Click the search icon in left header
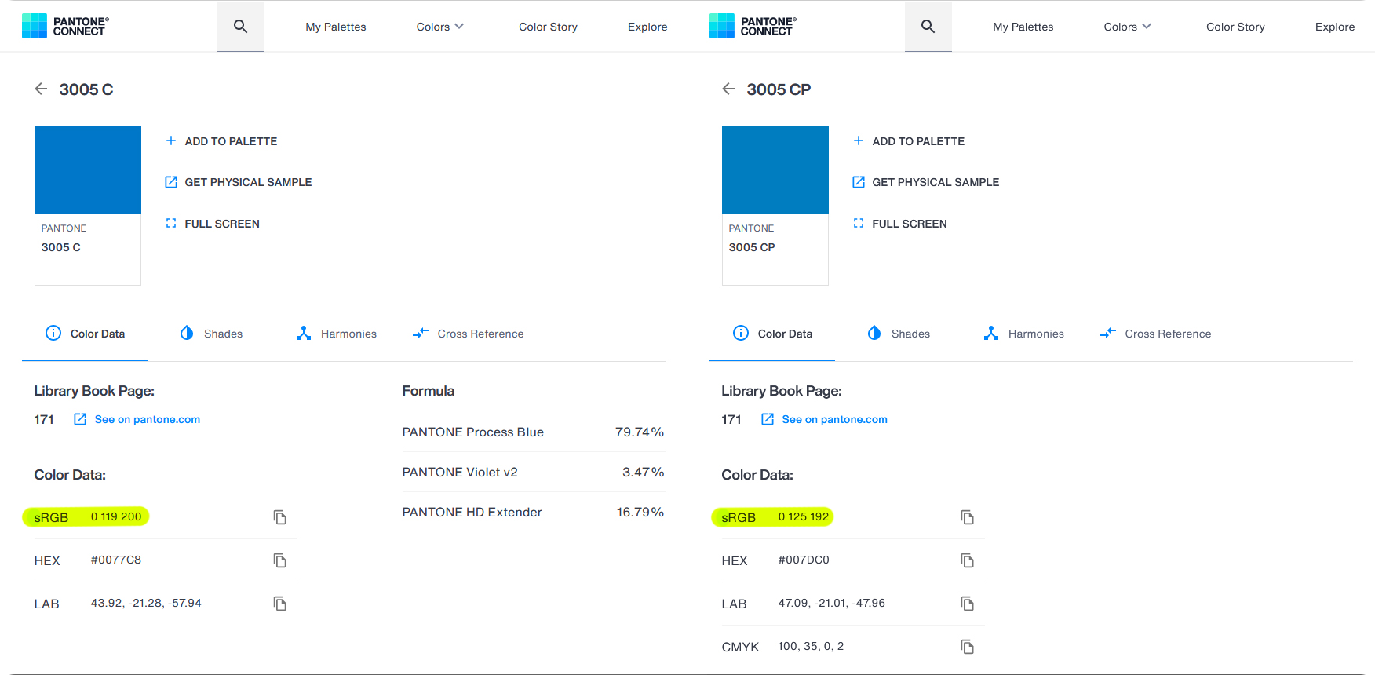This screenshot has width=1375, height=675. point(240,27)
